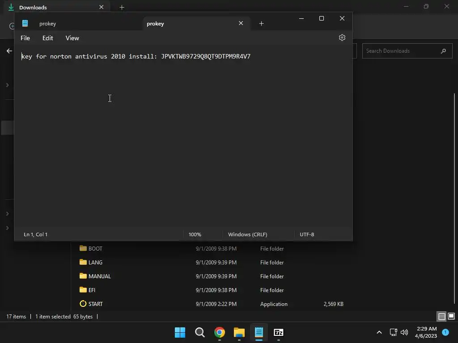Click the BOOT folder icon

(83, 248)
